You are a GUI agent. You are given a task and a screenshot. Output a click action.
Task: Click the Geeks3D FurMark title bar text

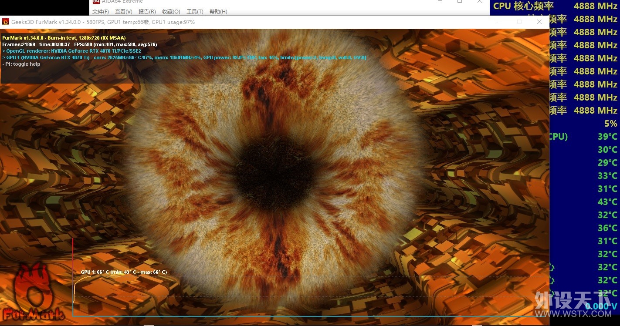(x=103, y=22)
